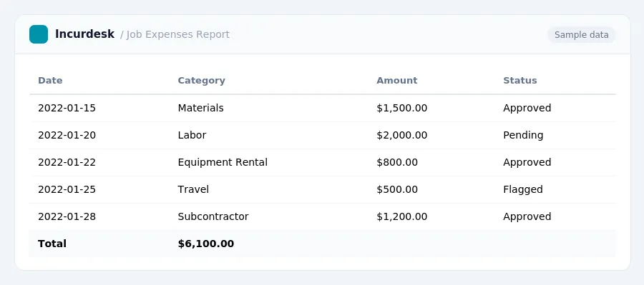Click the Travel category cell
This screenshot has width=644, height=285.
click(x=193, y=189)
